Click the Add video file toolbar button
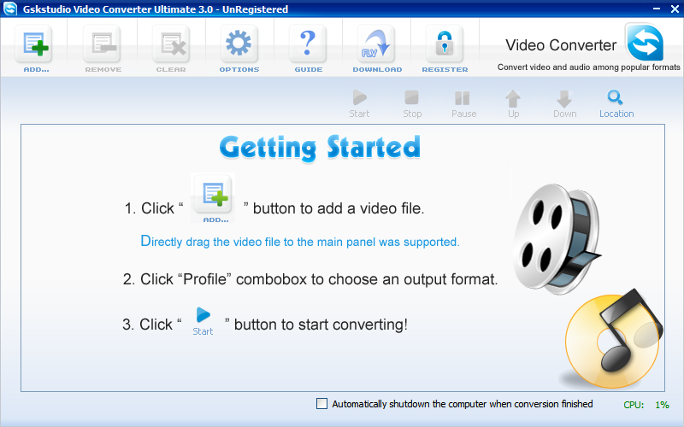Image resolution: width=684 pixels, height=427 pixels. [36, 47]
